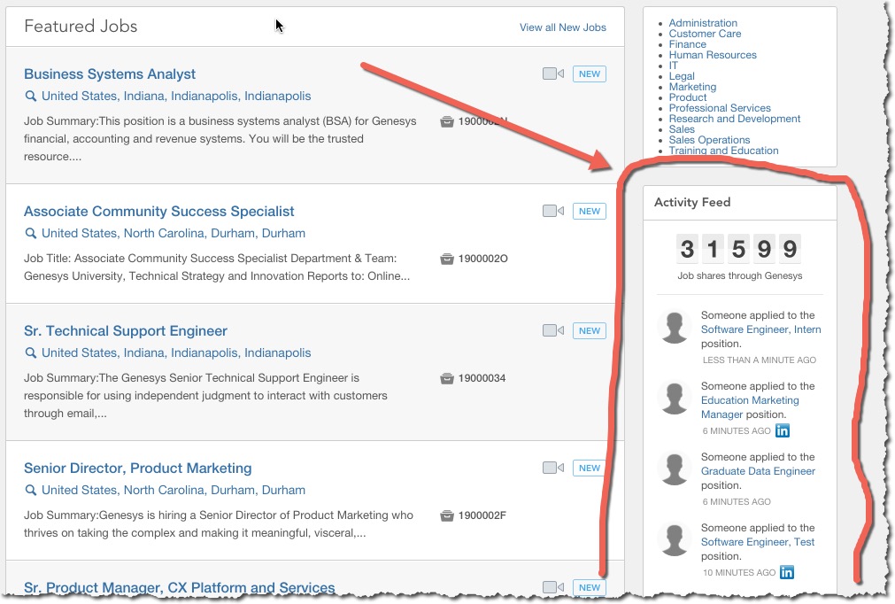Choose the Customer Care job category
Image resolution: width=895 pixels, height=604 pixels.
tap(705, 34)
